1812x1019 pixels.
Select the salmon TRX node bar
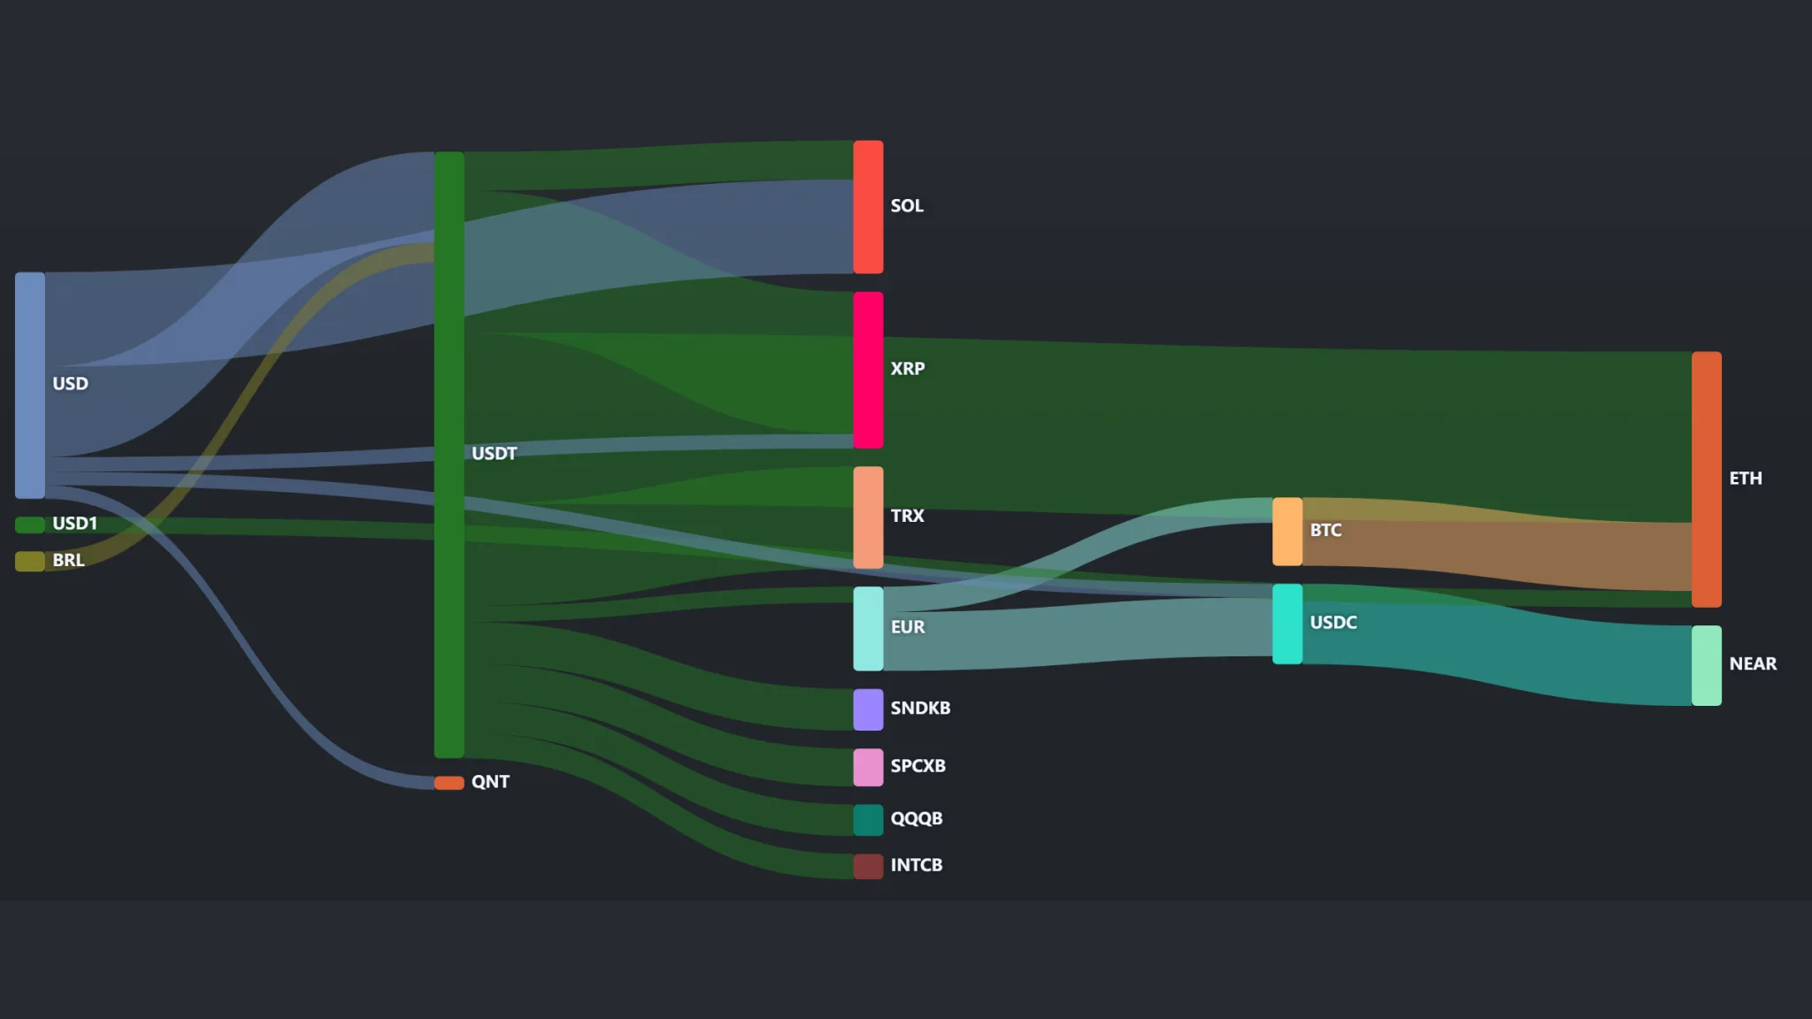[868, 517]
